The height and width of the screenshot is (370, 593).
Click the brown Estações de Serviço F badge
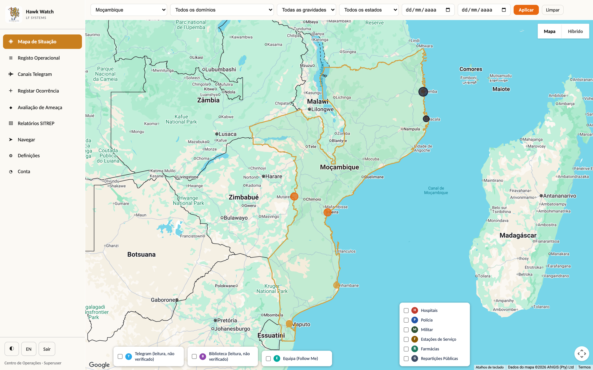(415, 339)
